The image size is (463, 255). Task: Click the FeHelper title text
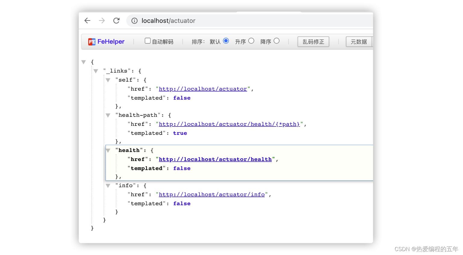111,42
